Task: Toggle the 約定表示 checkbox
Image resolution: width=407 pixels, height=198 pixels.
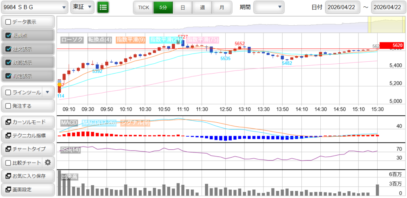Action: pyautogui.click(x=8, y=76)
